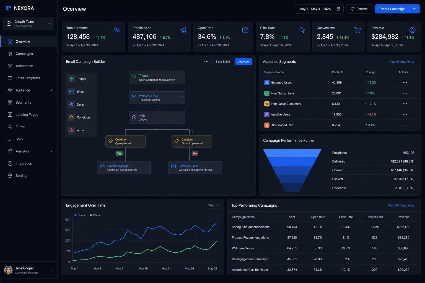Viewport: 425px width, 283px height.
Task: Click the Spring Sale Announcement campaign row
Action: tap(324, 227)
